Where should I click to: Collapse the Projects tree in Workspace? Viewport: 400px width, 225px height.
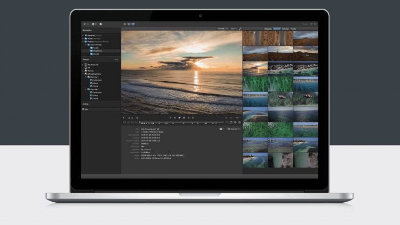pyautogui.click(x=83, y=41)
